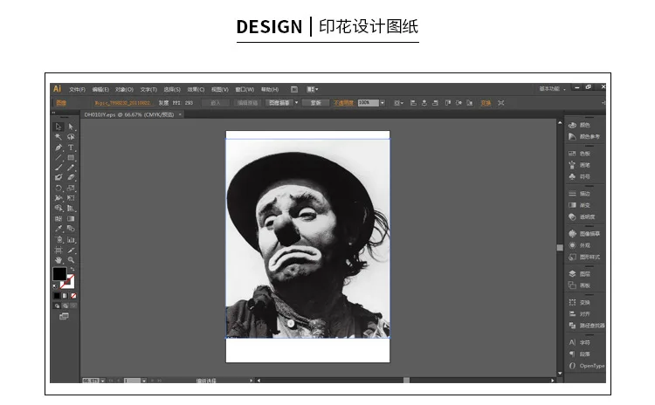Select the Symbol Sprayer tool
This screenshot has height=405, width=655.
point(59,240)
